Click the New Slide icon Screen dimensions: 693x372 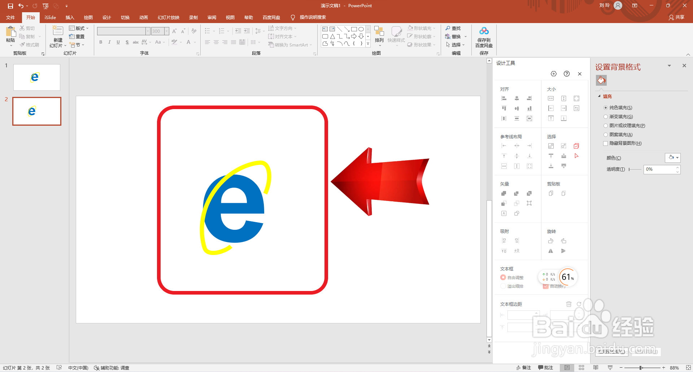coord(58,31)
